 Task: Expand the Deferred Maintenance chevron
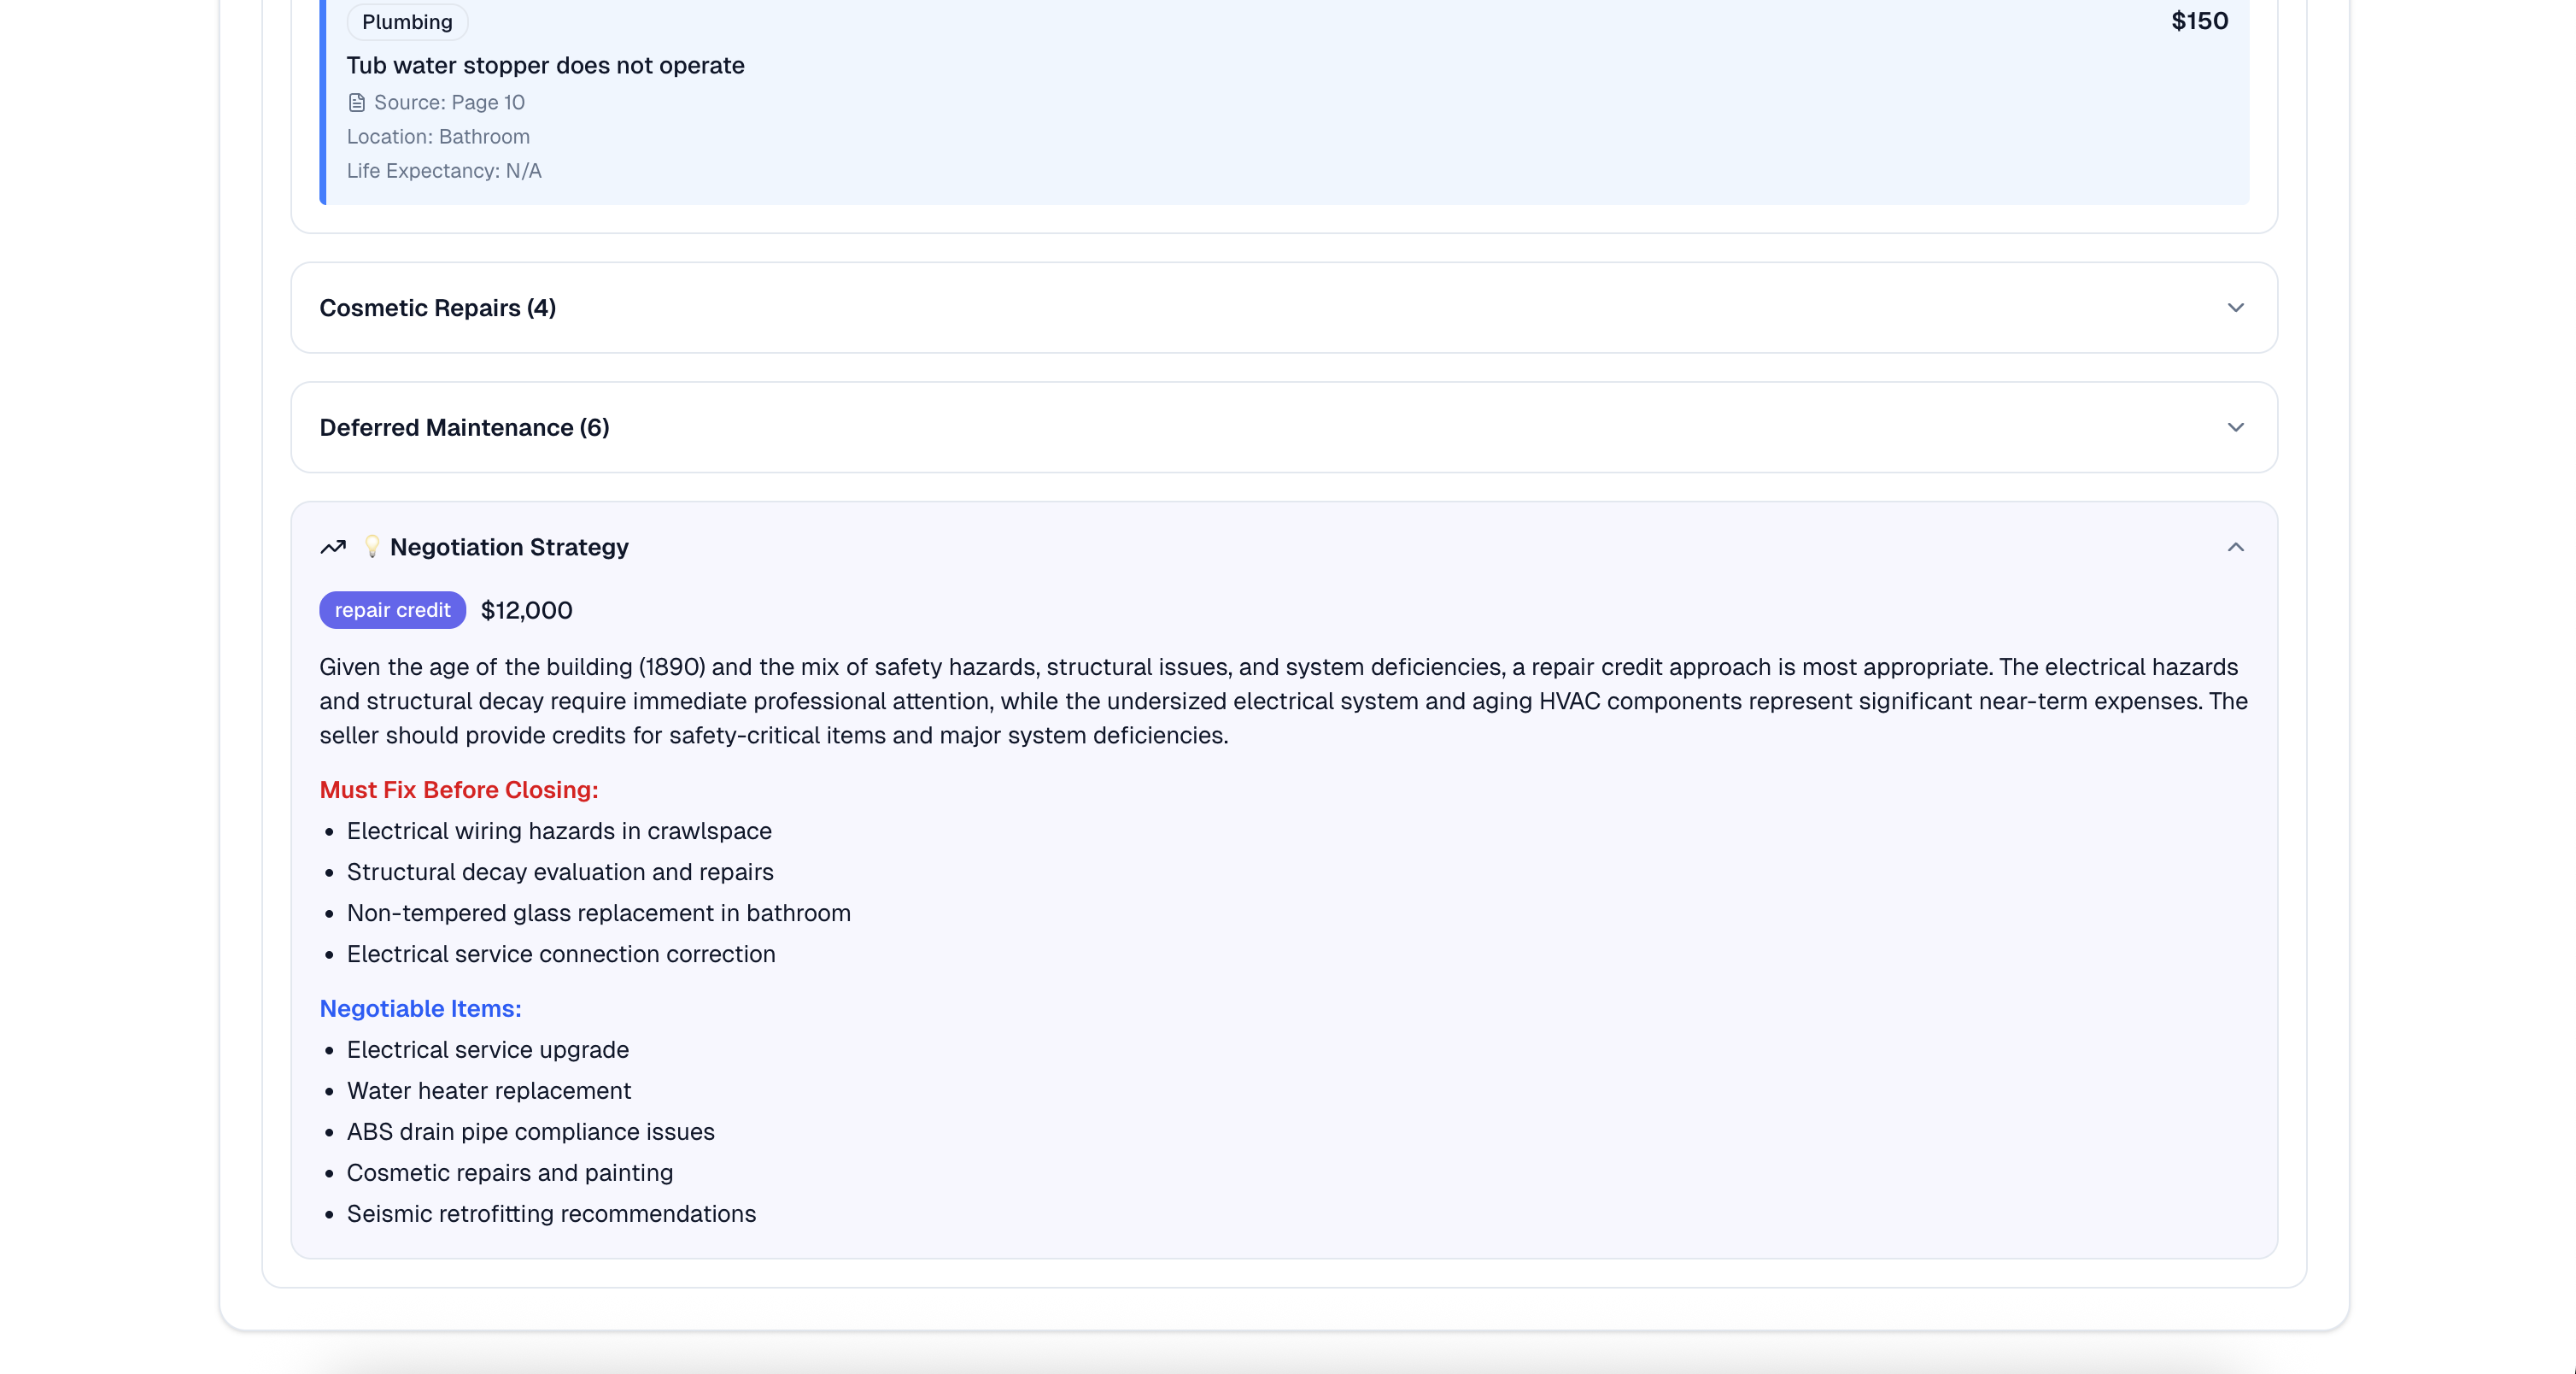(x=2235, y=427)
